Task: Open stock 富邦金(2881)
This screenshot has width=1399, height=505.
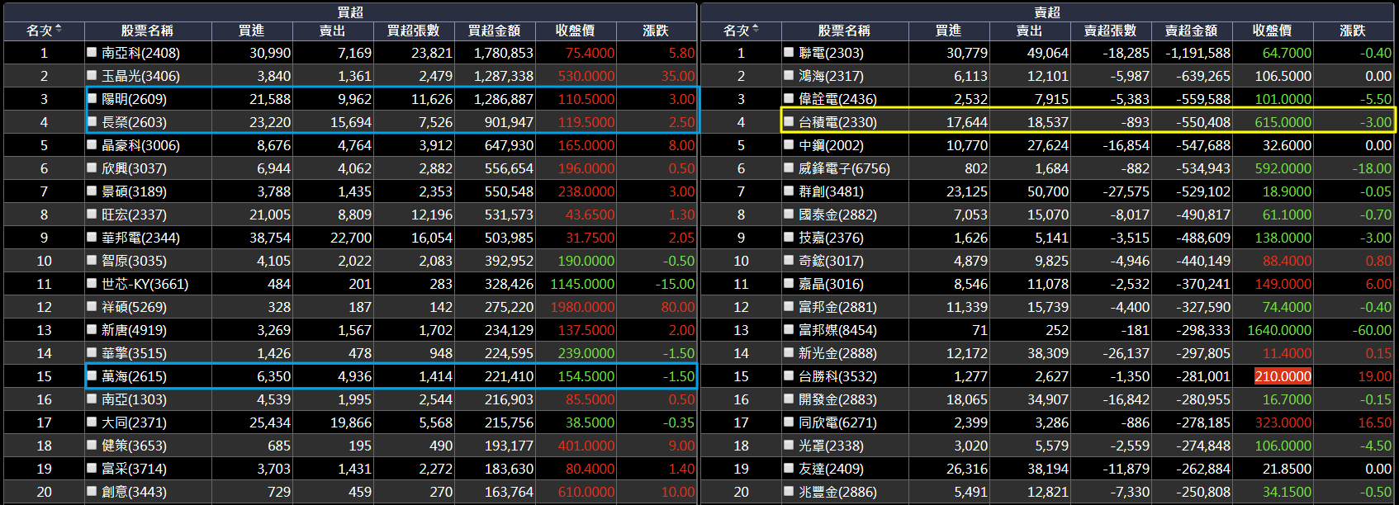Action: point(837,307)
